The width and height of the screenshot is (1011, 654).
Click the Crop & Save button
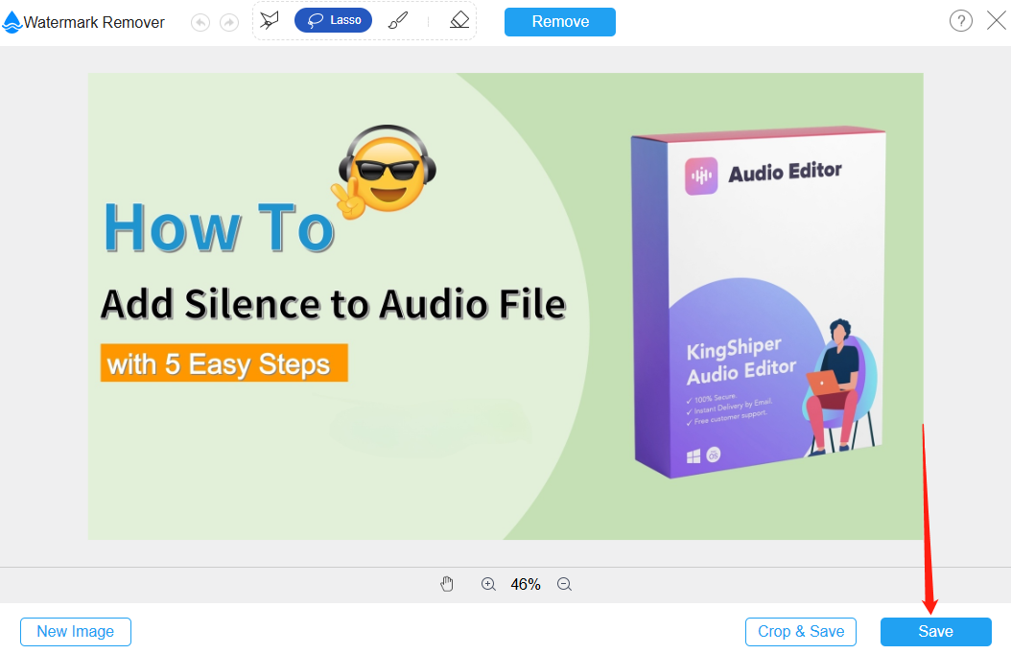(x=801, y=631)
